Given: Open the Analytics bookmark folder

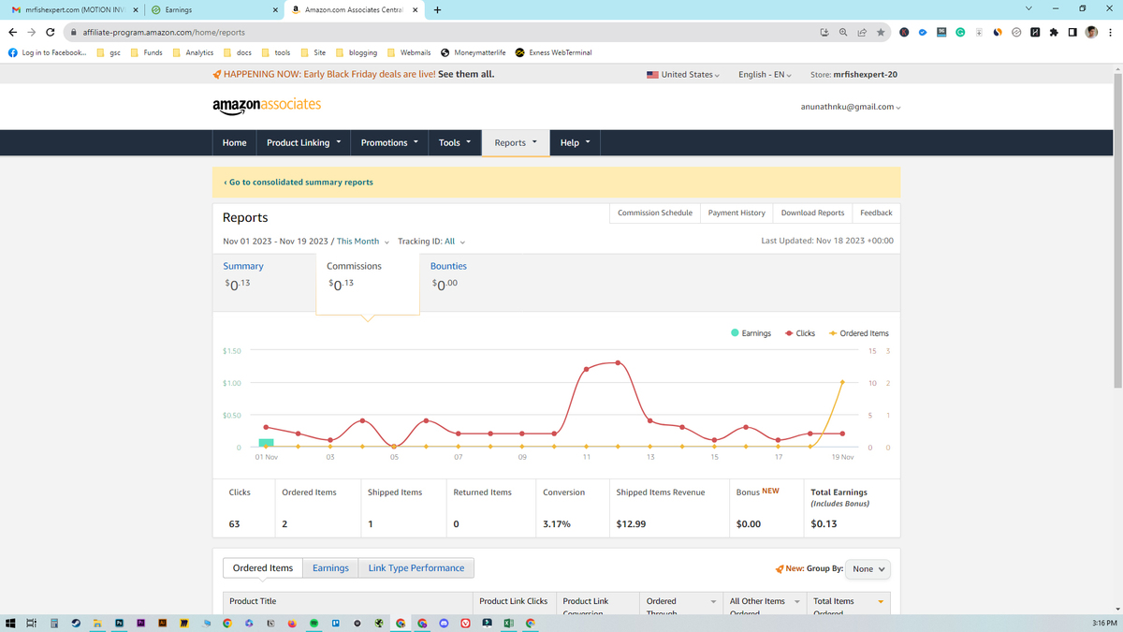Looking at the screenshot, I should click(x=193, y=52).
